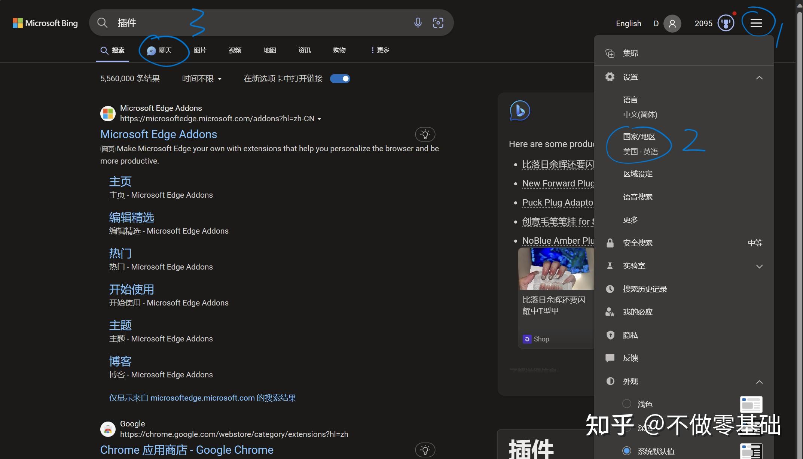Open 编辑精选 sitelink
The width and height of the screenshot is (803, 459).
[x=132, y=218]
